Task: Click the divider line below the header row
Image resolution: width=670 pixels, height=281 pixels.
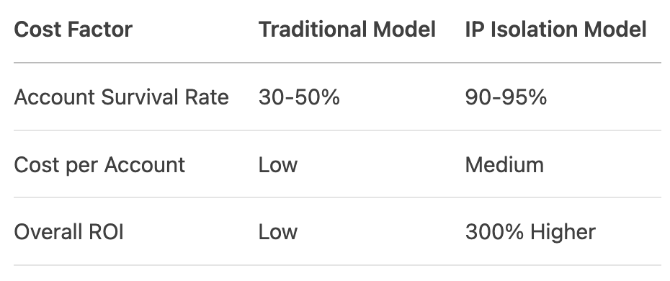Action: tap(337, 63)
